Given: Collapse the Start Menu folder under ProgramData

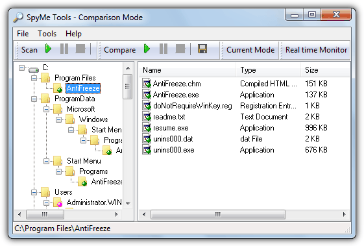Looking at the screenshot, I should click(47, 161).
